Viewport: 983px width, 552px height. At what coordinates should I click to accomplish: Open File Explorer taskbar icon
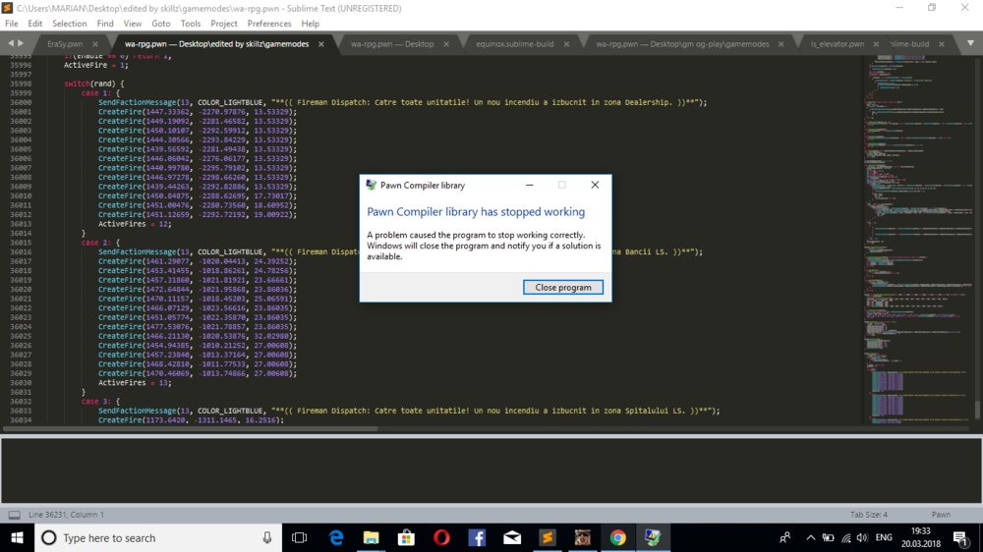click(372, 537)
